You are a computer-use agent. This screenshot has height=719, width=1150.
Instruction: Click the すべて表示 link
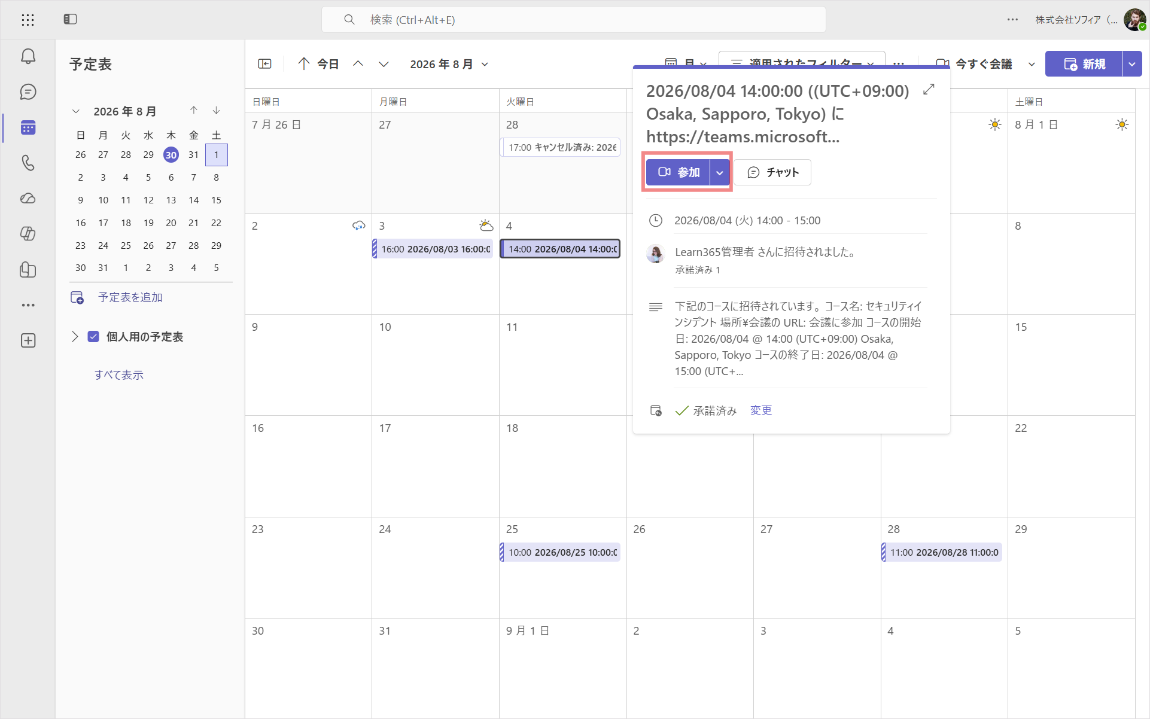[x=118, y=375]
